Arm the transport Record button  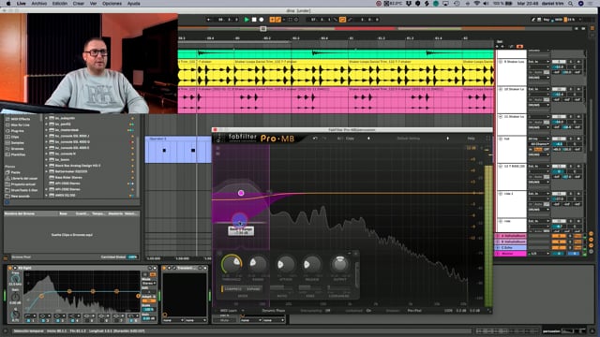coord(262,20)
